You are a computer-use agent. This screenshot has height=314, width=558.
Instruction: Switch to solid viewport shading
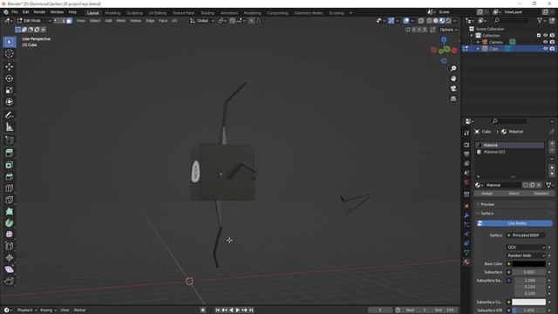point(436,21)
